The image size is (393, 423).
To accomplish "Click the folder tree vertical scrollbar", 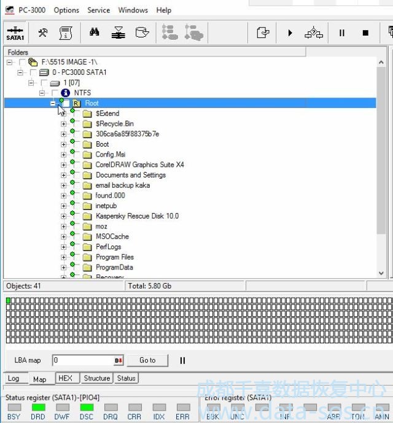I will coord(381,153).
